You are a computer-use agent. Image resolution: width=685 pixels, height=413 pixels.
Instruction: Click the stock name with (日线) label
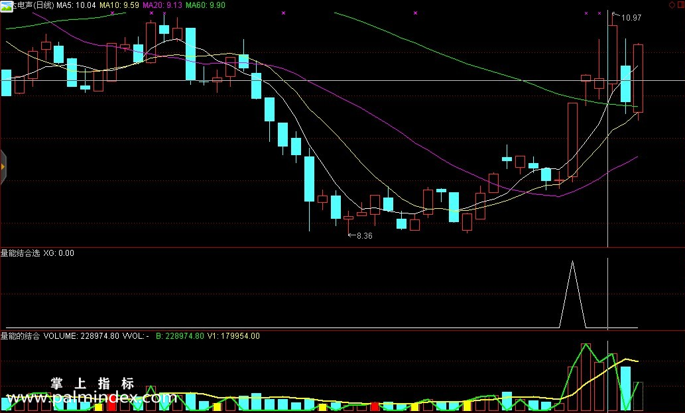click(33, 5)
